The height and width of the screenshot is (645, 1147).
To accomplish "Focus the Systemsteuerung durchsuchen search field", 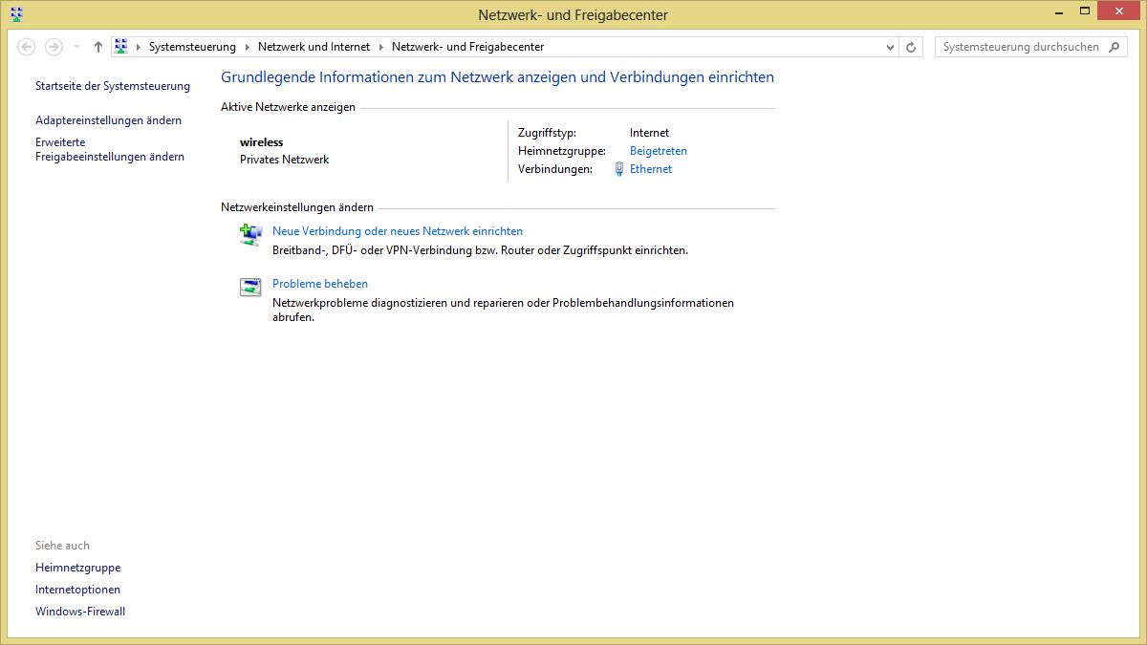I will (x=1021, y=47).
